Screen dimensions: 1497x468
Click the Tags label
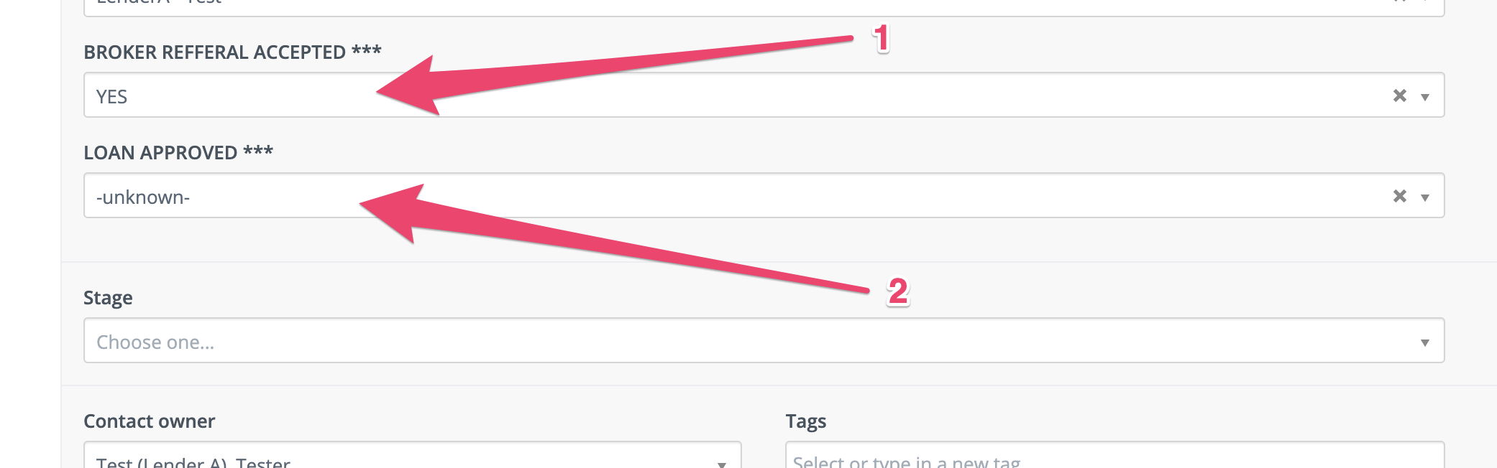[805, 421]
